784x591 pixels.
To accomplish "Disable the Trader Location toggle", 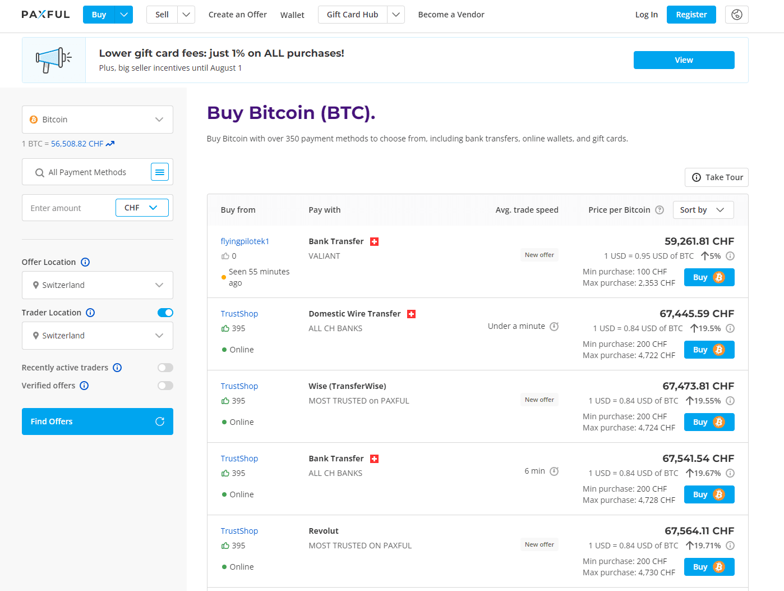I will pos(165,313).
